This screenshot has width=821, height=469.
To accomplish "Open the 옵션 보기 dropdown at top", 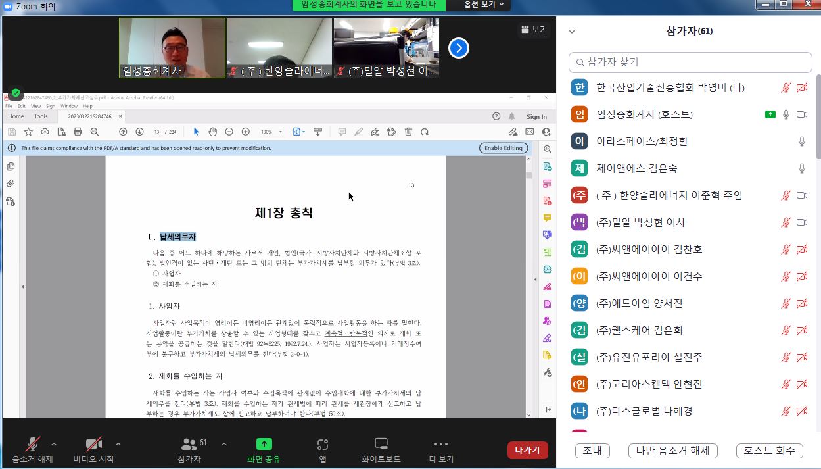I will (484, 5).
